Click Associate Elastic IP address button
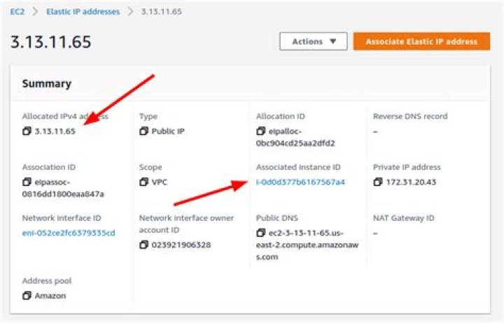Image resolution: width=504 pixels, height=323 pixels. [x=421, y=41]
